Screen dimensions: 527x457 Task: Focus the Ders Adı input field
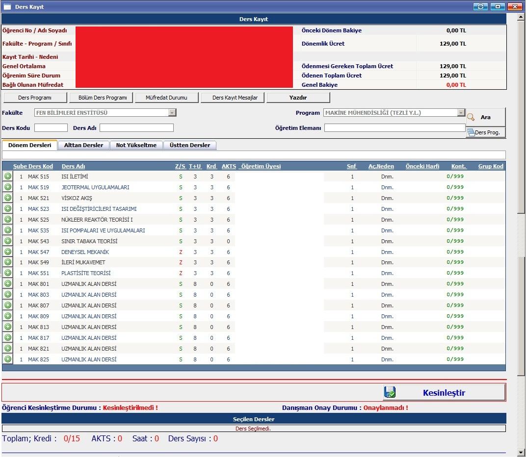(x=136, y=127)
